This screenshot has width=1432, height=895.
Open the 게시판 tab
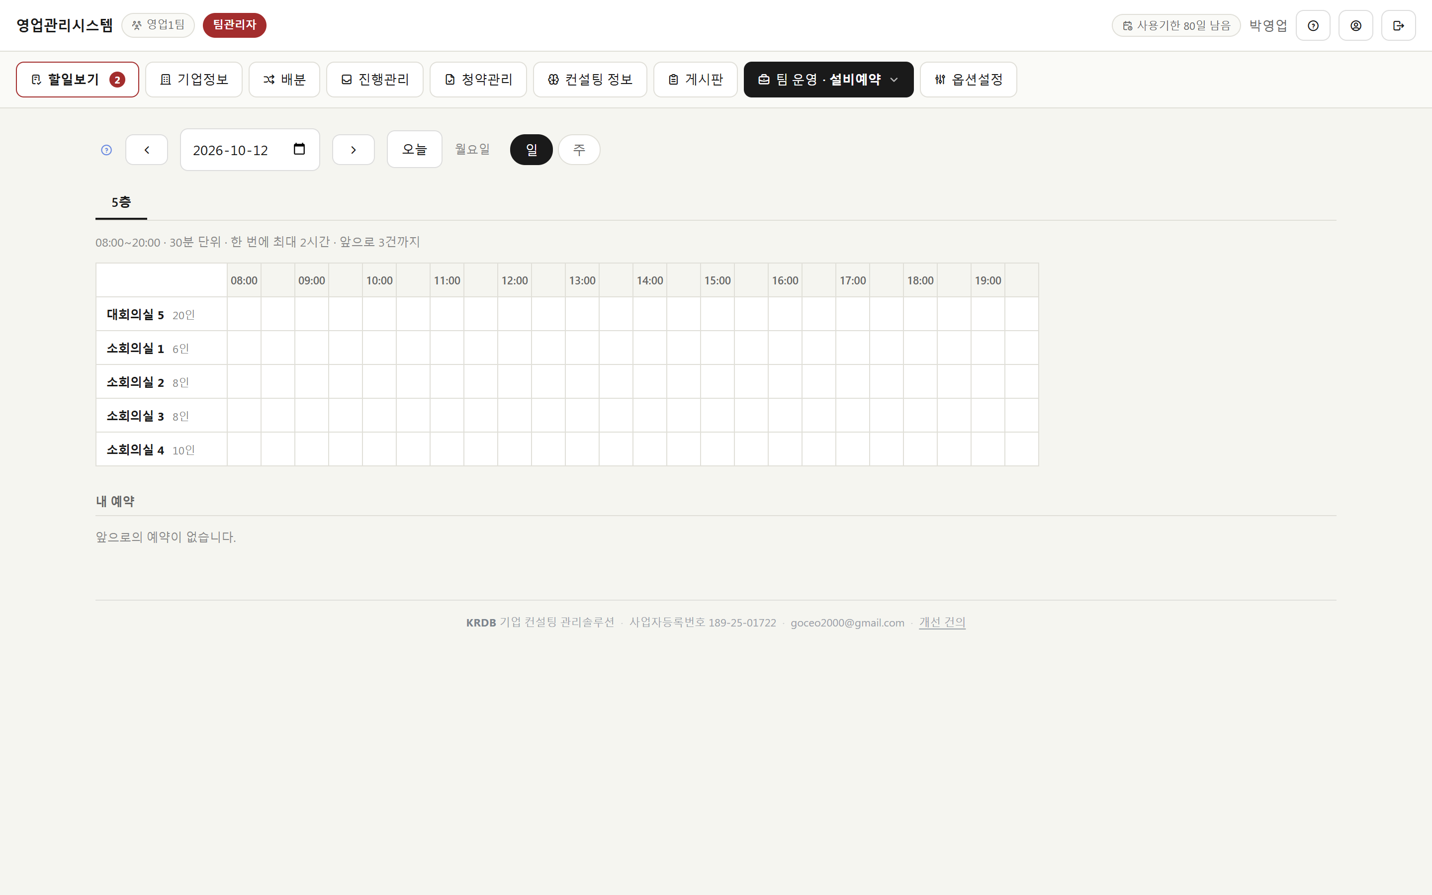[695, 80]
